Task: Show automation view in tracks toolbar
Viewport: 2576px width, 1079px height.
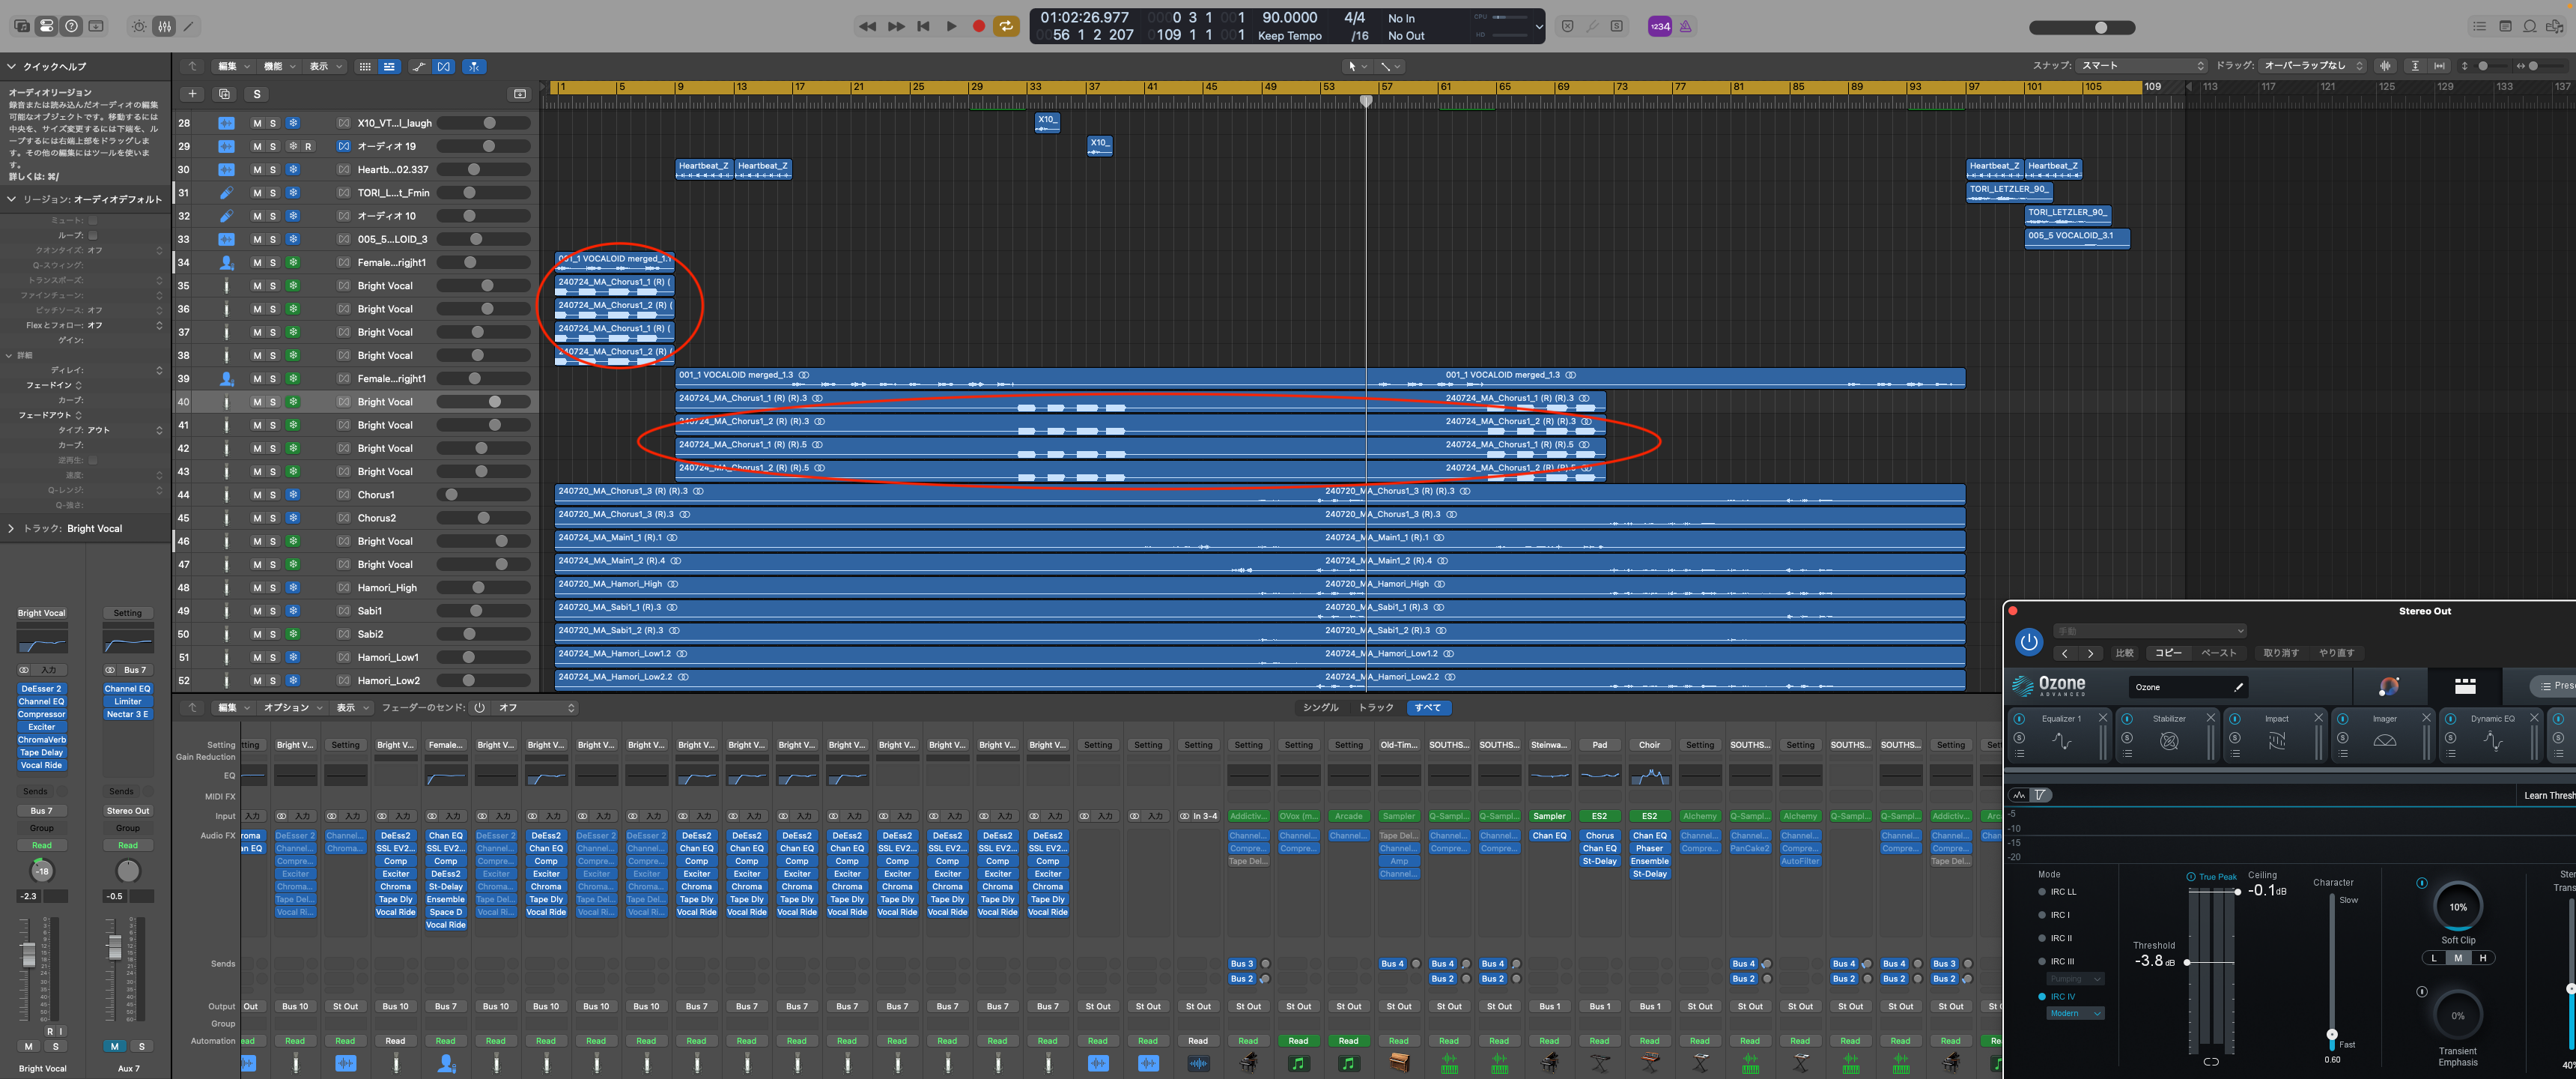Action: pos(418,66)
